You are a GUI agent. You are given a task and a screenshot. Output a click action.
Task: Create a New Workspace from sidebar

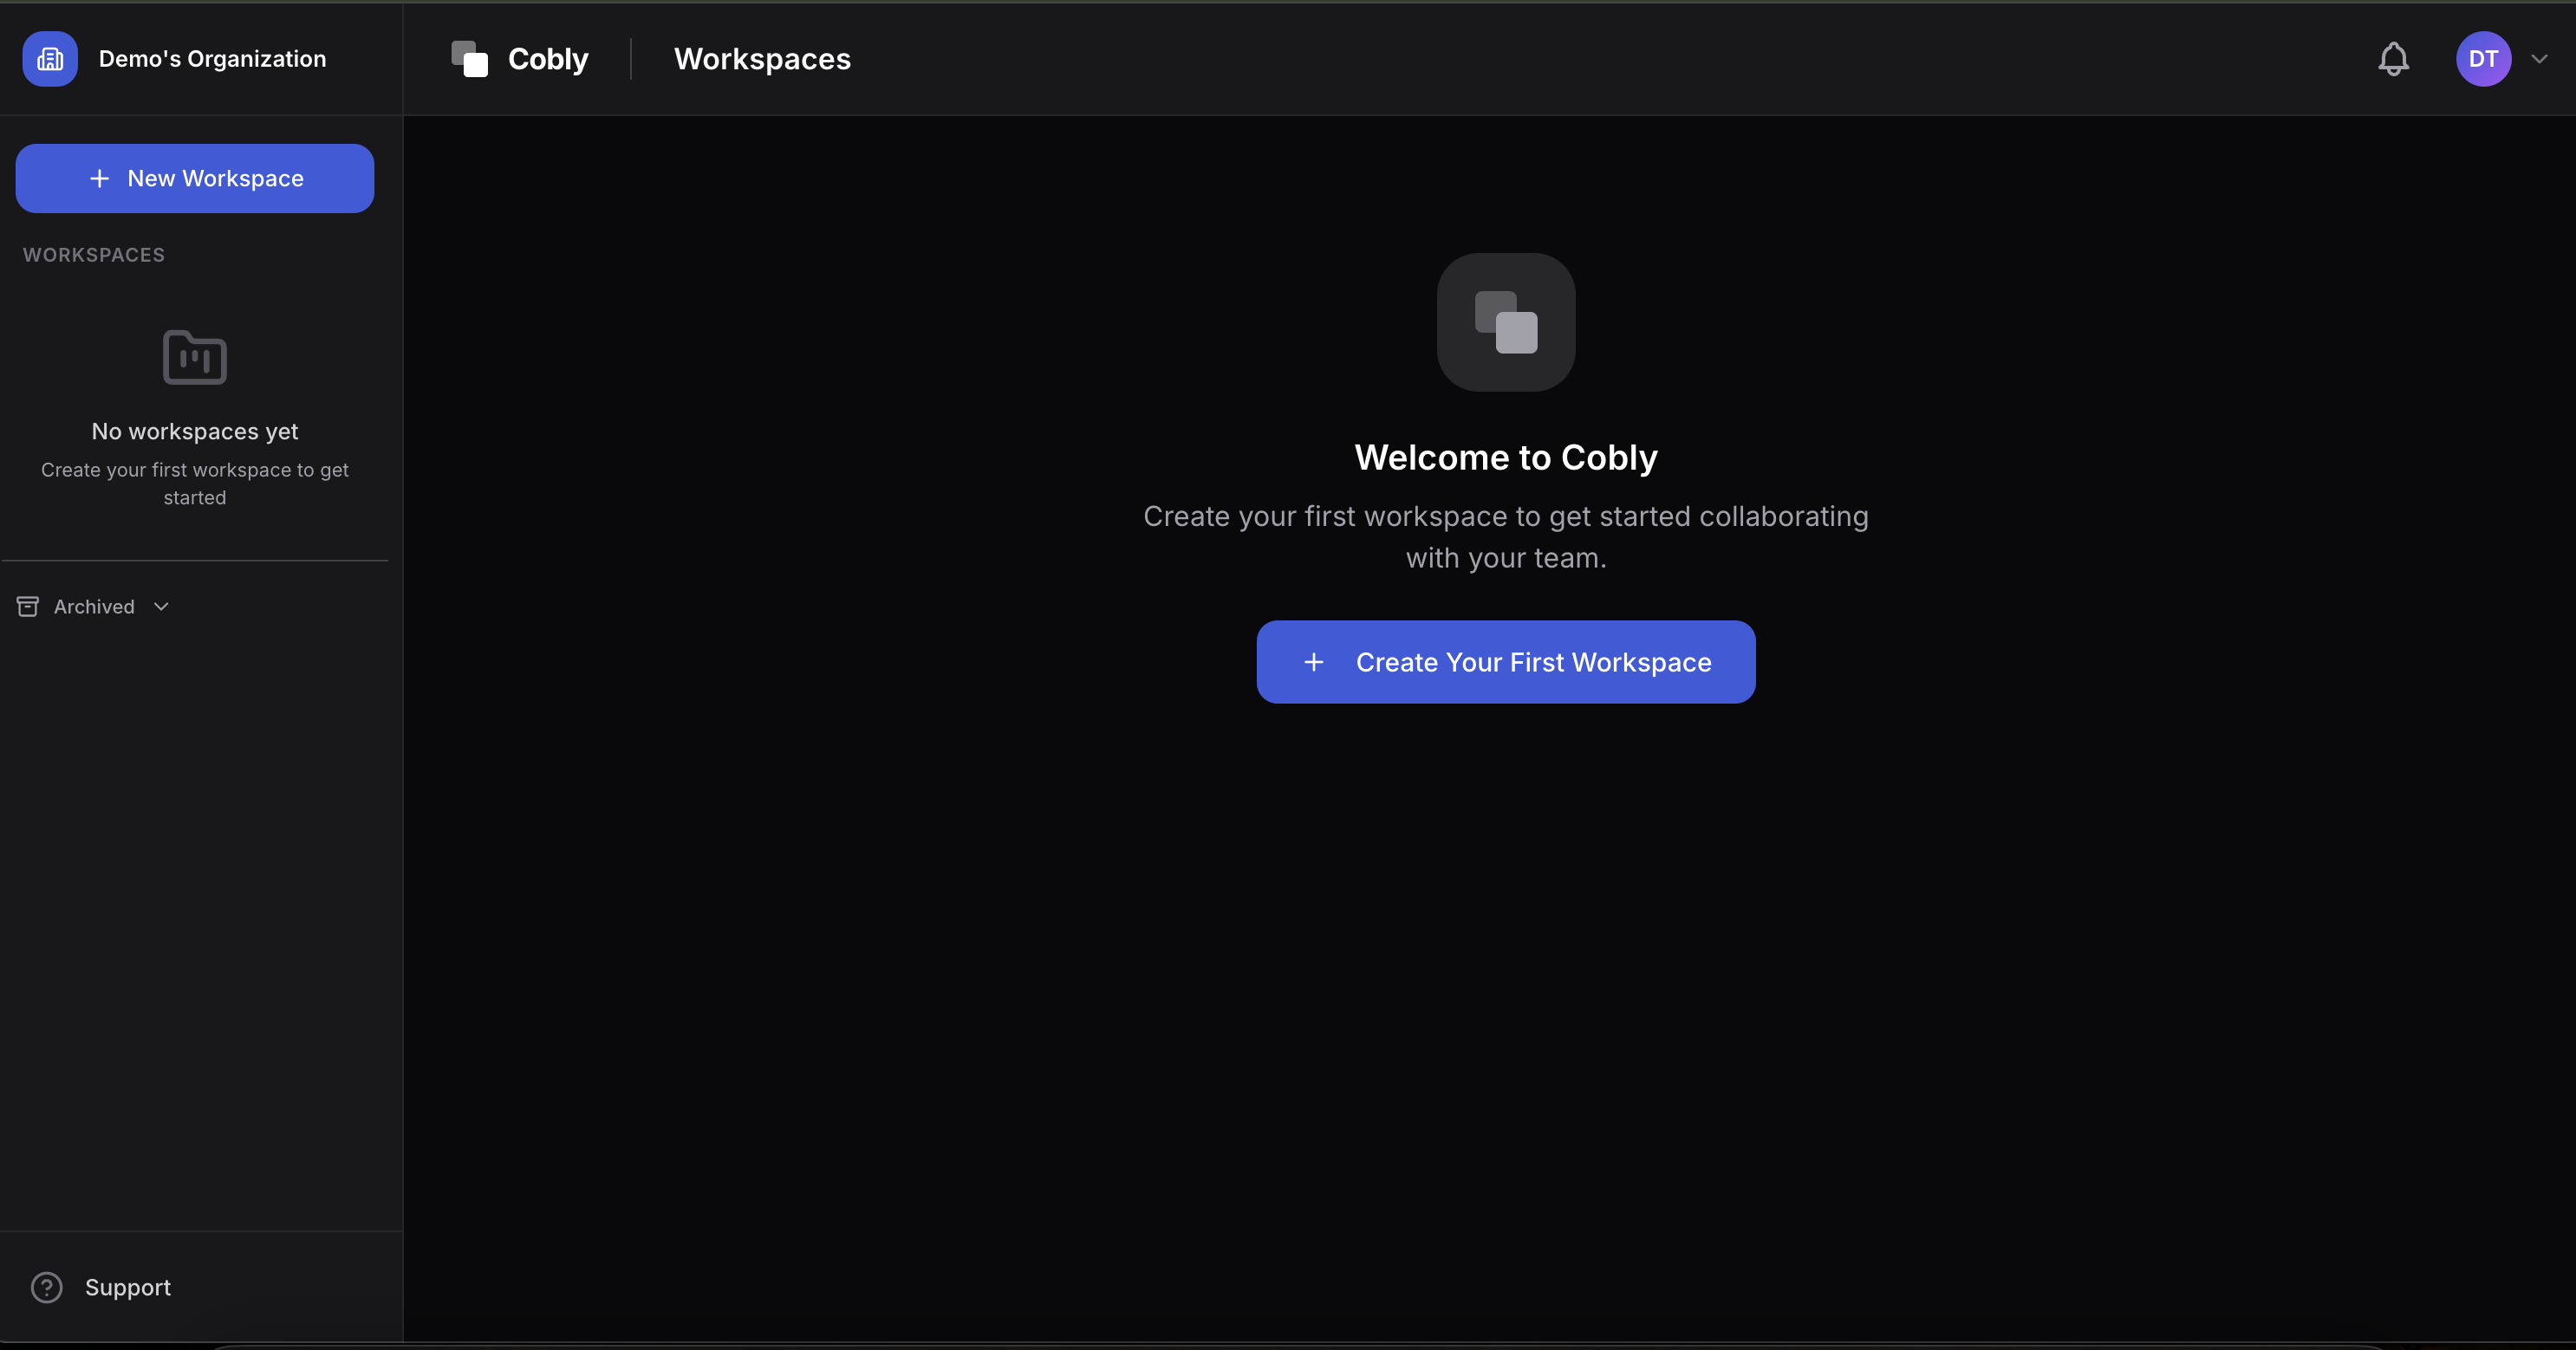point(195,178)
